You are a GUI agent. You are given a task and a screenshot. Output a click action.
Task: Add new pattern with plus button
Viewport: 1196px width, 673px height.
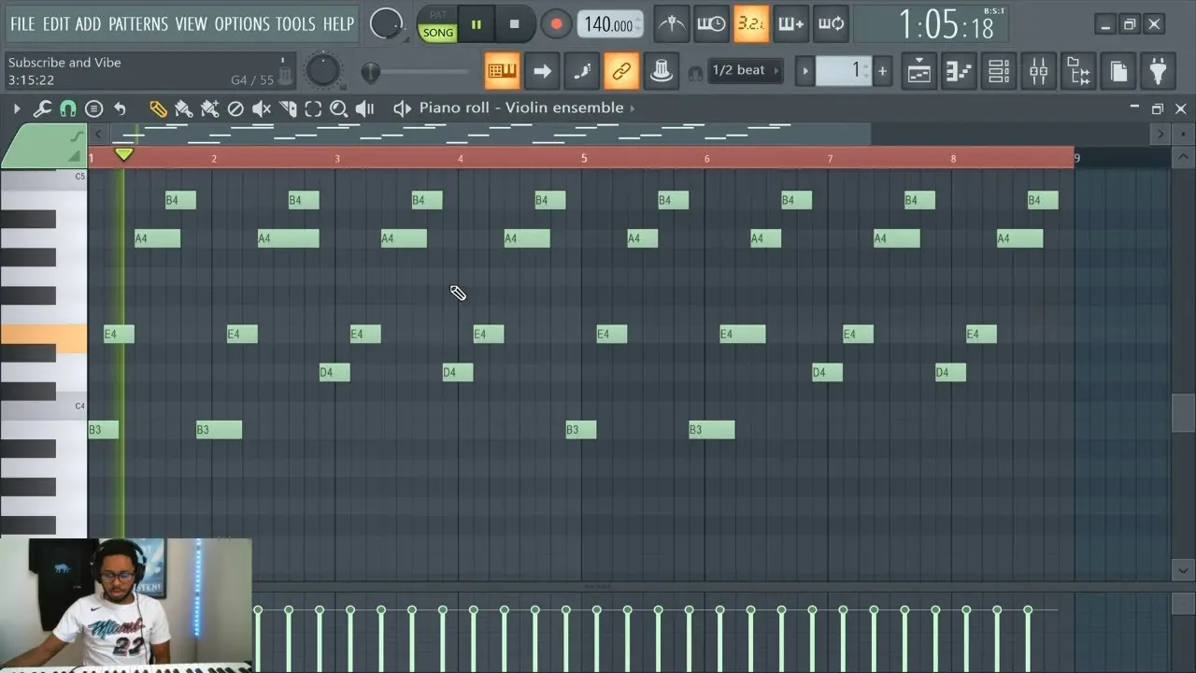pyautogui.click(x=882, y=71)
